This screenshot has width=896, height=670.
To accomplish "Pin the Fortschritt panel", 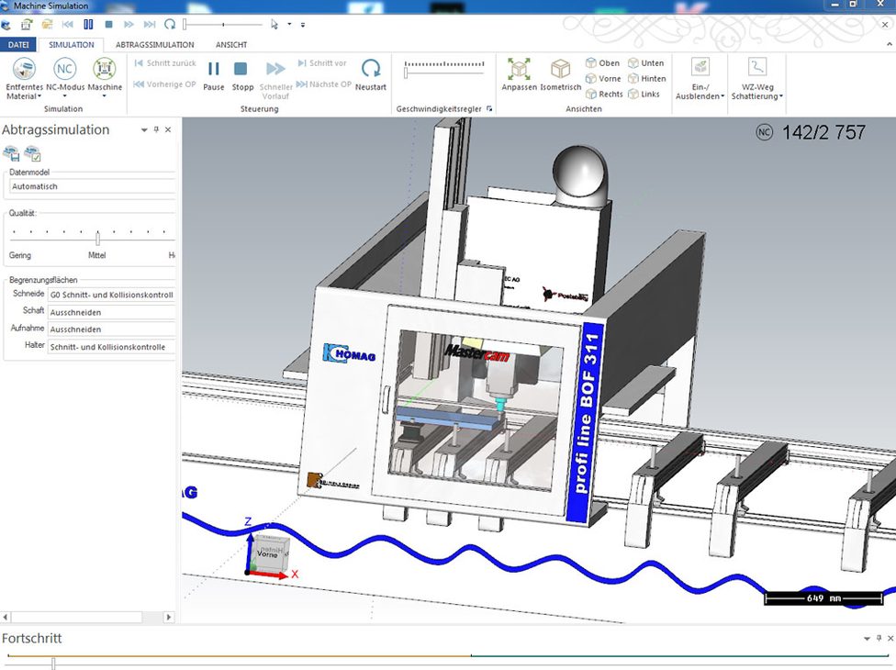I will pos(879,638).
